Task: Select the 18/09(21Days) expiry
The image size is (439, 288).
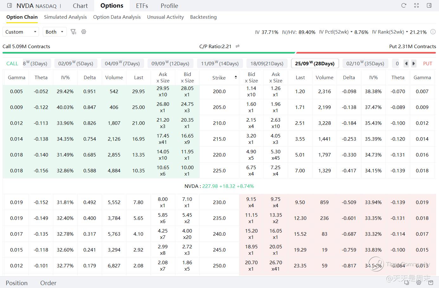Action: pos(267,63)
